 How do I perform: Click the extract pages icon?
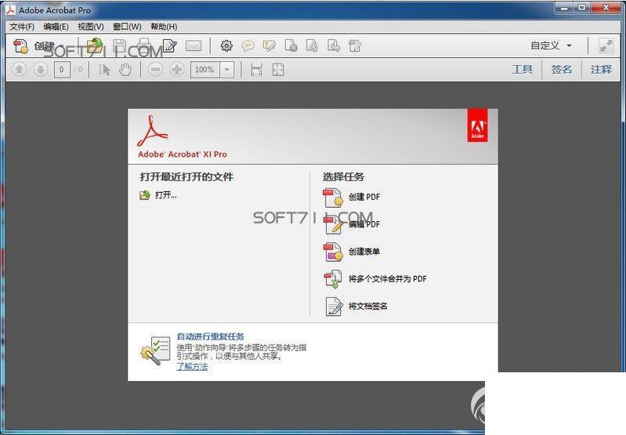coord(333,46)
